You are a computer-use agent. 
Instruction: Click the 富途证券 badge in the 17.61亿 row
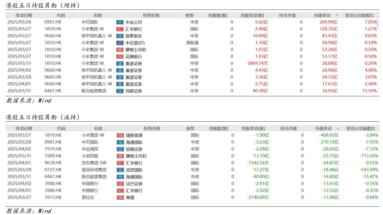tap(120, 84)
